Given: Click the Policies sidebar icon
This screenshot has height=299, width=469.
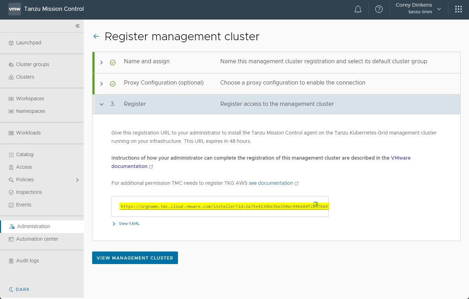Looking at the screenshot, I should (11, 180).
